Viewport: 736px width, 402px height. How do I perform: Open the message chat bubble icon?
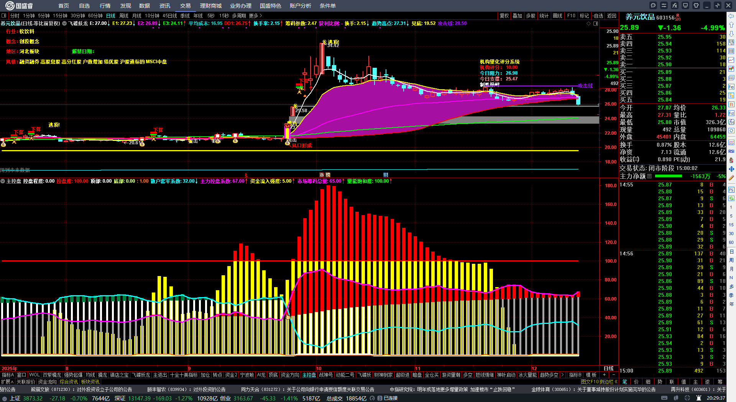653,5
